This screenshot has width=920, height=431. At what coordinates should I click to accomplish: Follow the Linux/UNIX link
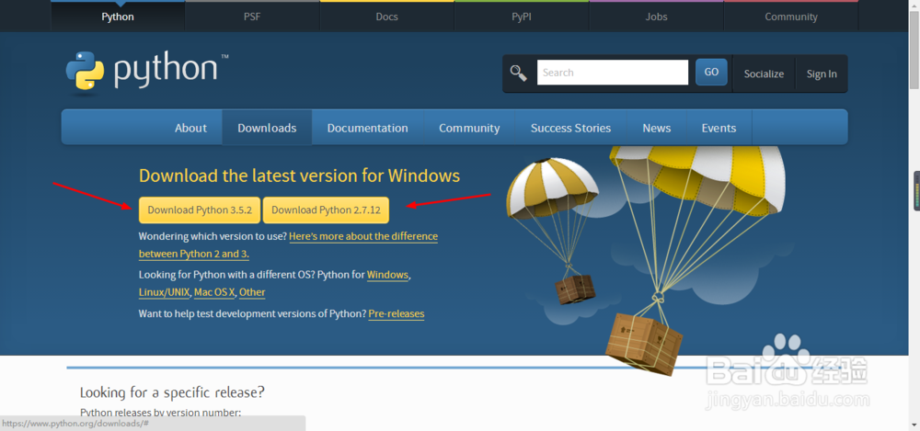pos(165,292)
